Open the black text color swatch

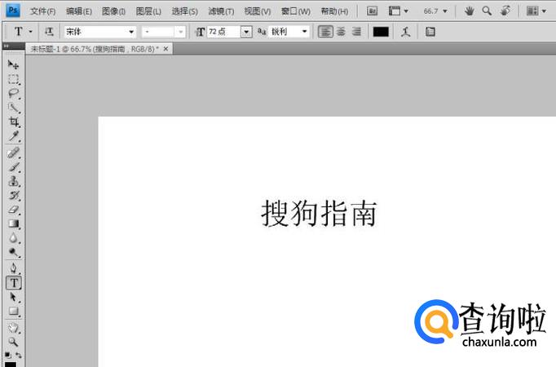pos(381,32)
